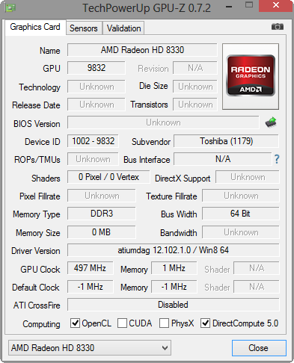
Task: Open the AMD Radeon HD 8330 GPU dropdown
Action: [x=90, y=347]
